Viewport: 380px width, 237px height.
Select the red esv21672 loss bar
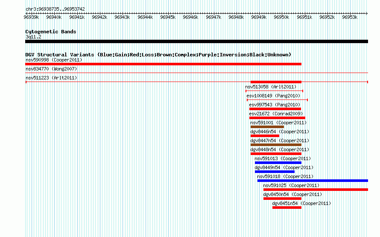277,118
